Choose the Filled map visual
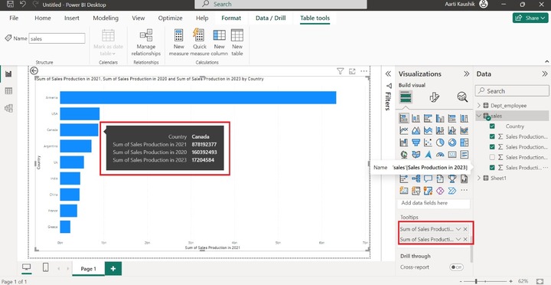This screenshot has height=285, width=551. point(416,155)
